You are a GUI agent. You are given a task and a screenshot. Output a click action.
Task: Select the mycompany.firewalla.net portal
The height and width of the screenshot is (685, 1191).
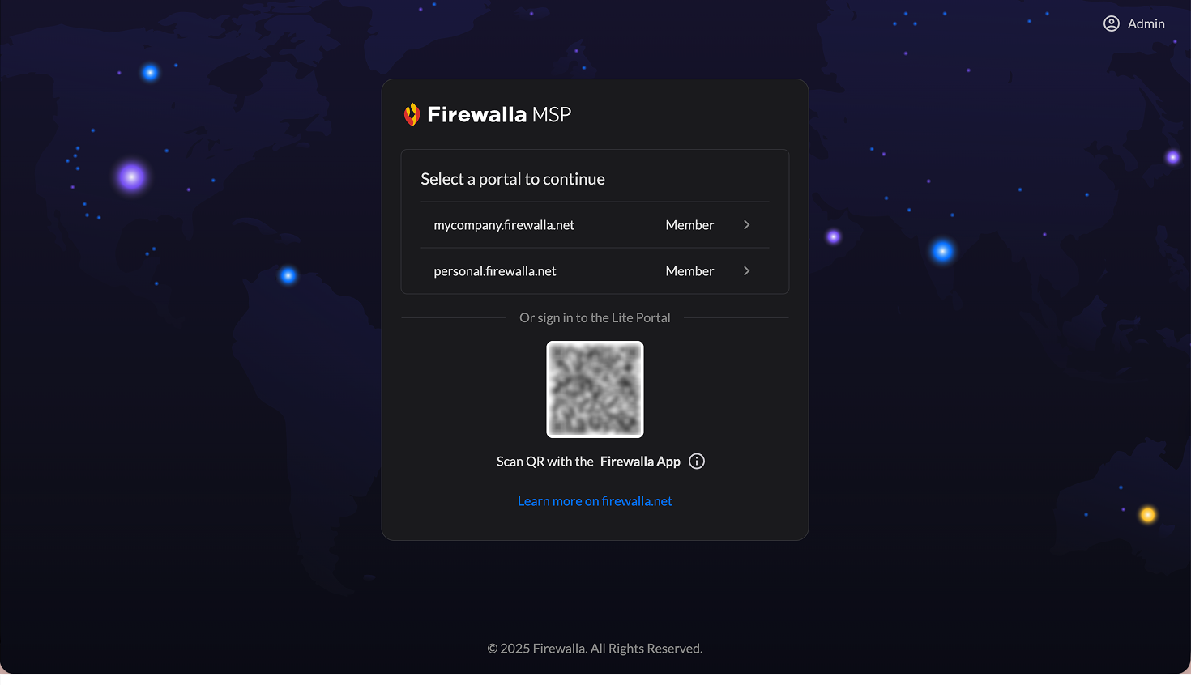pos(504,225)
